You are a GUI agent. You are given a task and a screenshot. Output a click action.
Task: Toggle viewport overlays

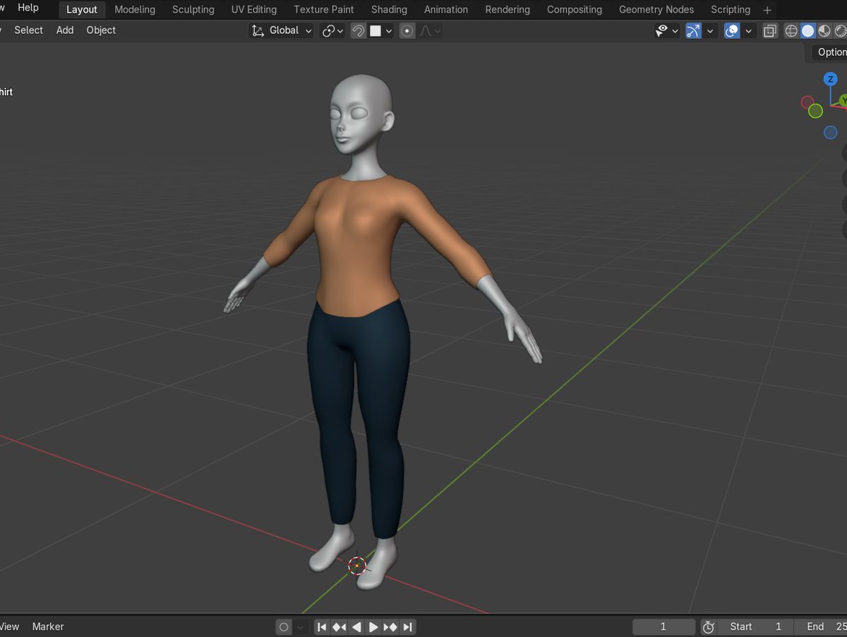(732, 30)
